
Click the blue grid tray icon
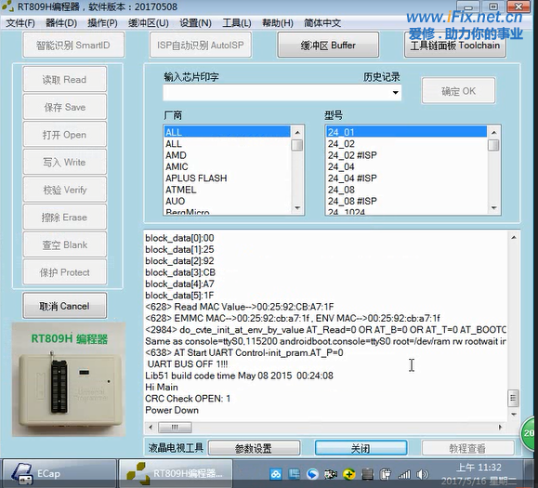click(x=294, y=474)
